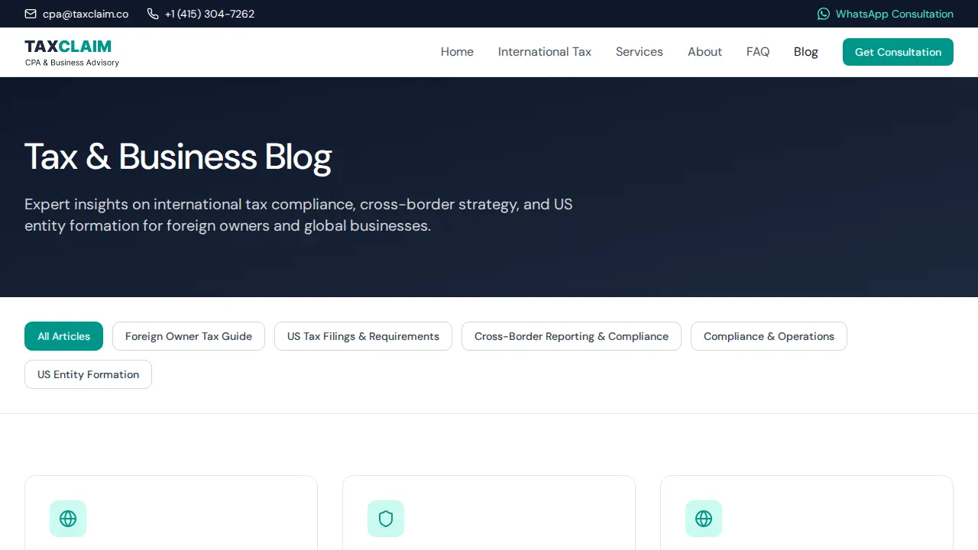Choose Compliance & Operations category

[769, 336]
